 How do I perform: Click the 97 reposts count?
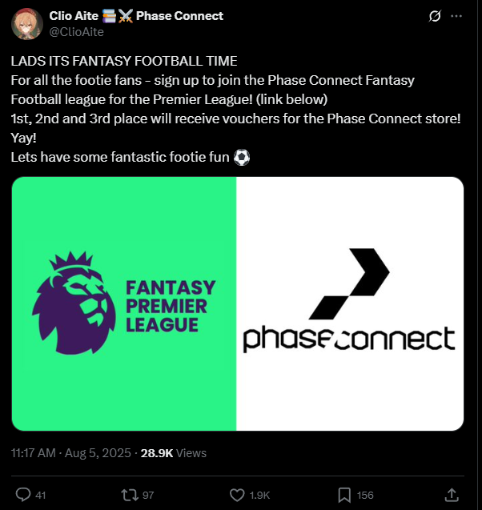click(x=148, y=496)
